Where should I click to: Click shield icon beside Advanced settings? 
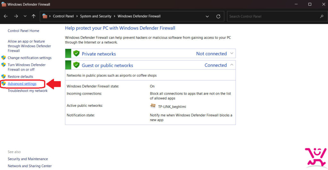pos(4,83)
